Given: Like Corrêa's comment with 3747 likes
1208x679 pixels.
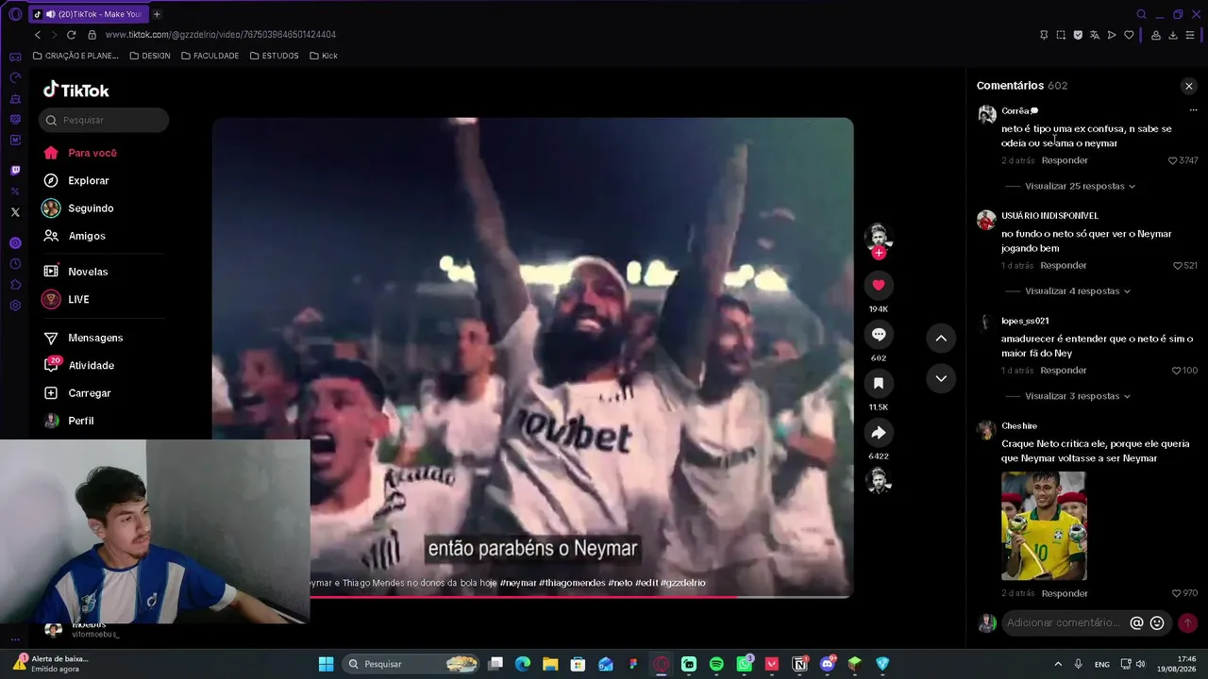Looking at the screenshot, I should (x=1173, y=160).
